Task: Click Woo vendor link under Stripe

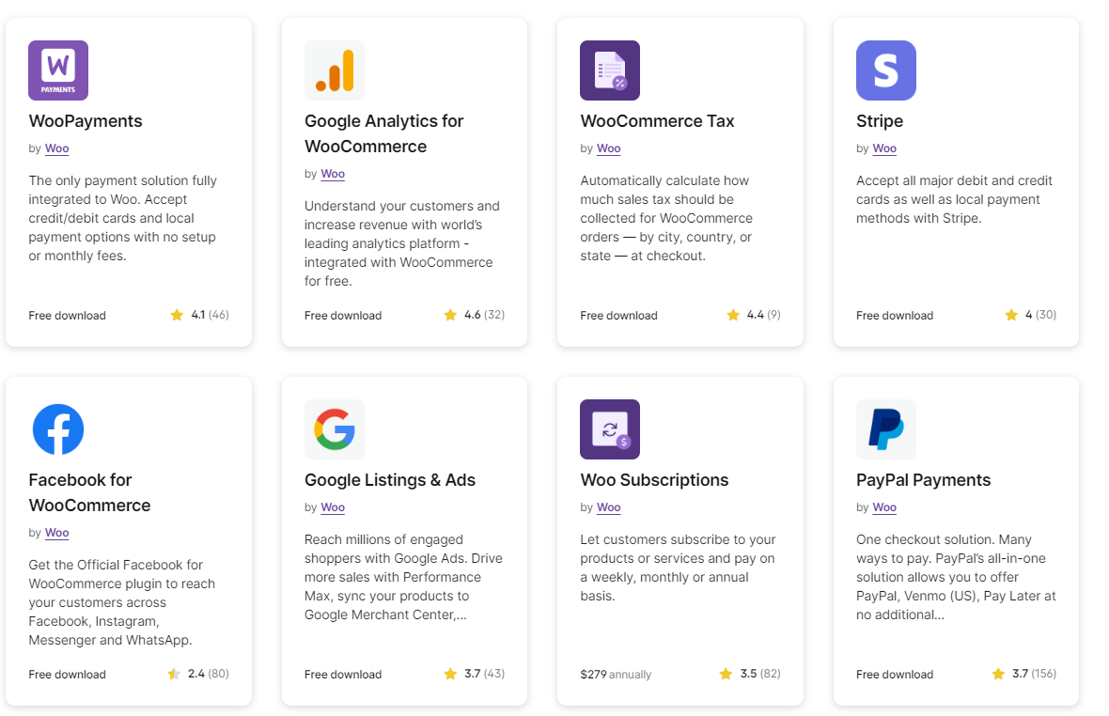Action: pos(884,148)
